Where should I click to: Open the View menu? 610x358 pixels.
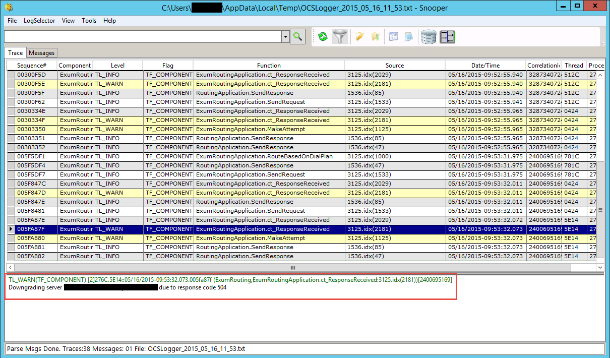point(68,21)
